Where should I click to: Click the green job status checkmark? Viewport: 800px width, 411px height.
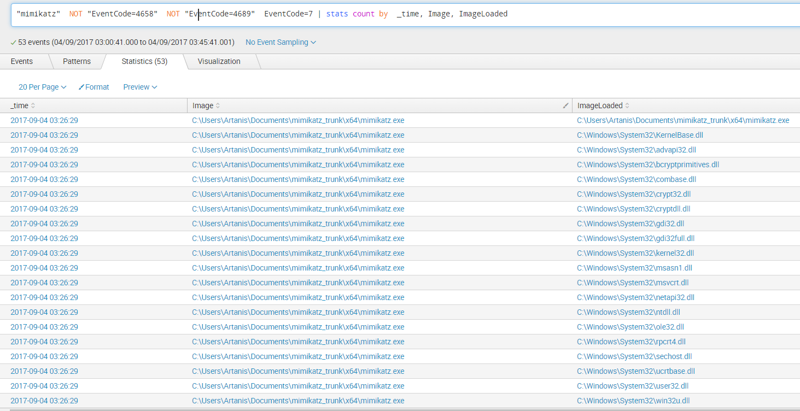tap(13, 42)
